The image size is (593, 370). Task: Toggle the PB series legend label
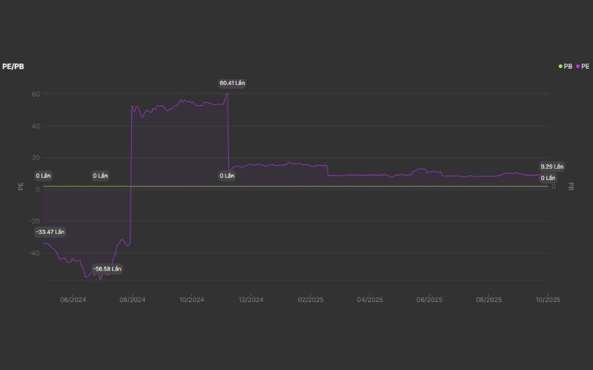pyautogui.click(x=568, y=67)
